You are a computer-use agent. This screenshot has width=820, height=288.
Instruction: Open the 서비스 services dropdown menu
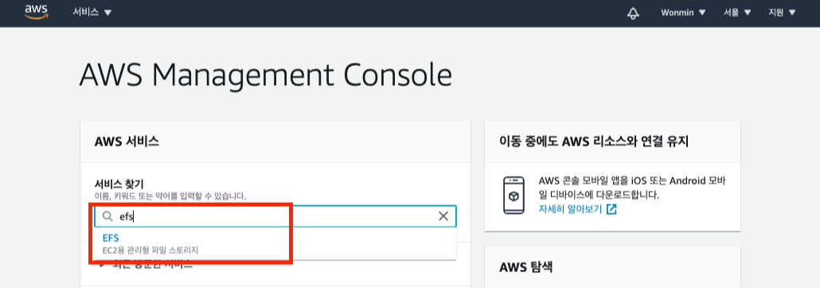[x=92, y=12]
